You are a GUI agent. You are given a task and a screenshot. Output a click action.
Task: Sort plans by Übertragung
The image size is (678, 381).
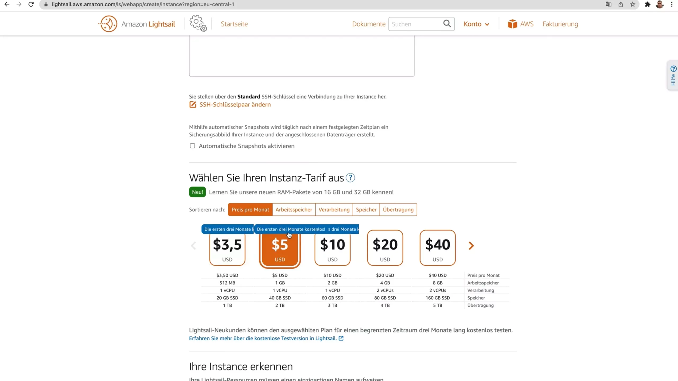pos(398,210)
